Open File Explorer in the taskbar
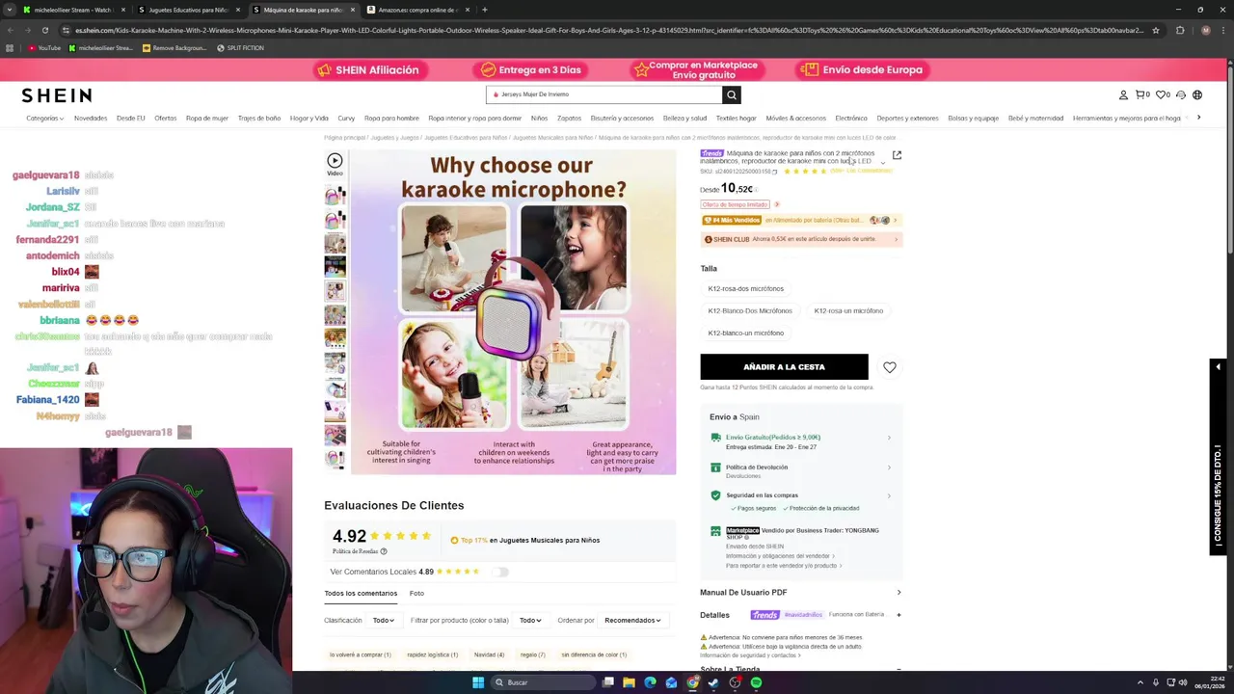1234x694 pixels. (x=629, y=682)
